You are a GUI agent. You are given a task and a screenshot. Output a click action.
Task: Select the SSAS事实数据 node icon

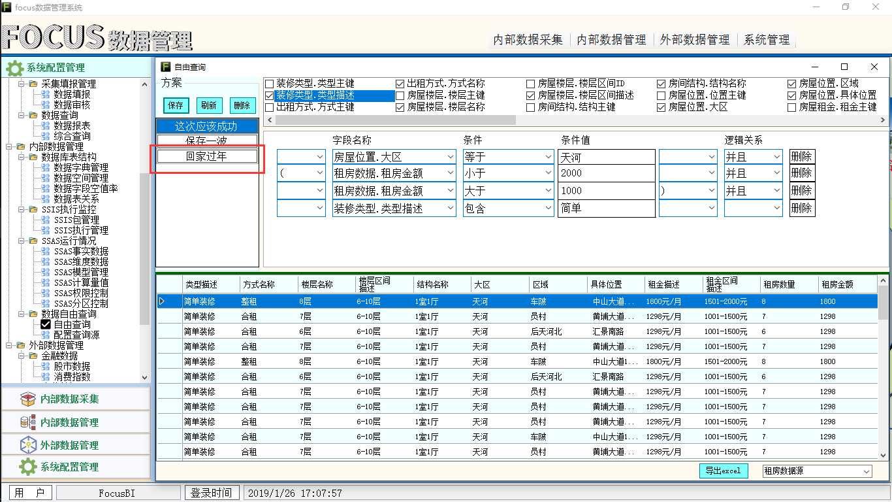[x=45, y=251]
